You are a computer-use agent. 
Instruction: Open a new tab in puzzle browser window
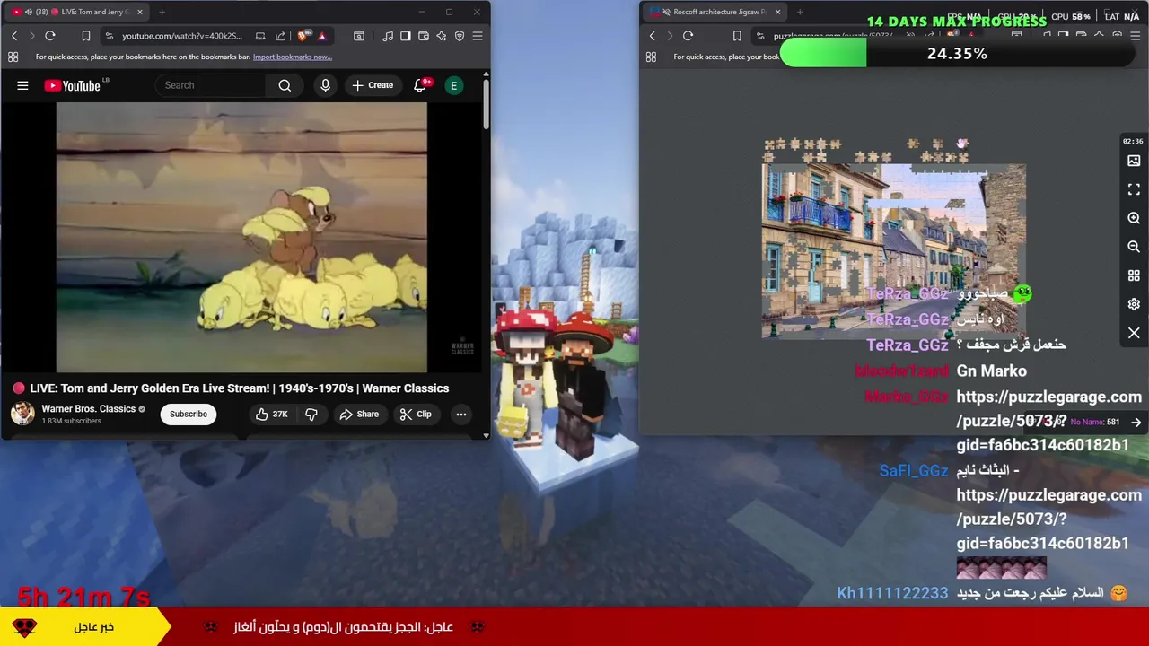pos(800,12)
